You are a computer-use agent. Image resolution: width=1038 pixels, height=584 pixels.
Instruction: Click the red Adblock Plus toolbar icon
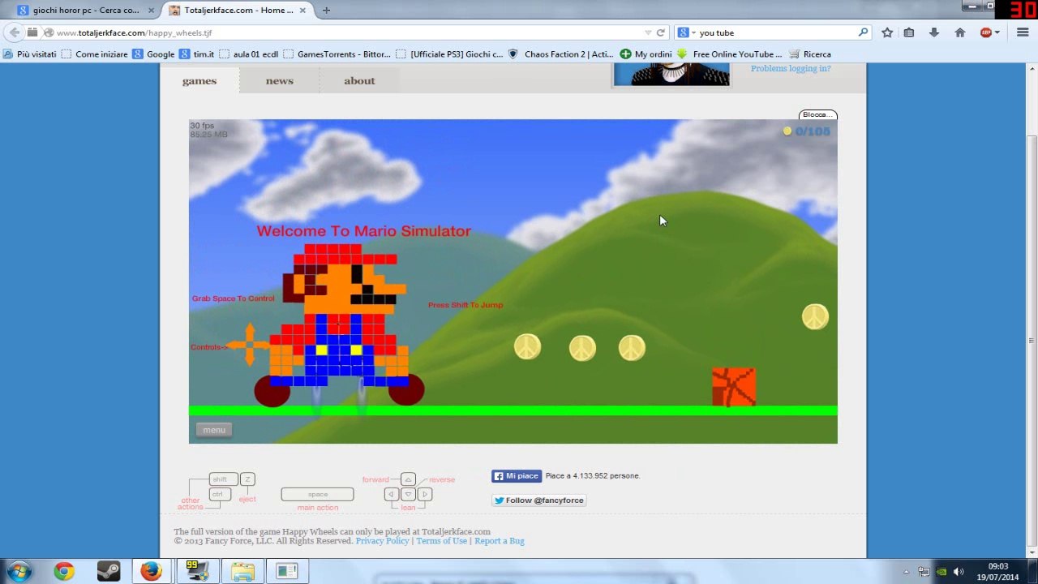tap(985, 32)
